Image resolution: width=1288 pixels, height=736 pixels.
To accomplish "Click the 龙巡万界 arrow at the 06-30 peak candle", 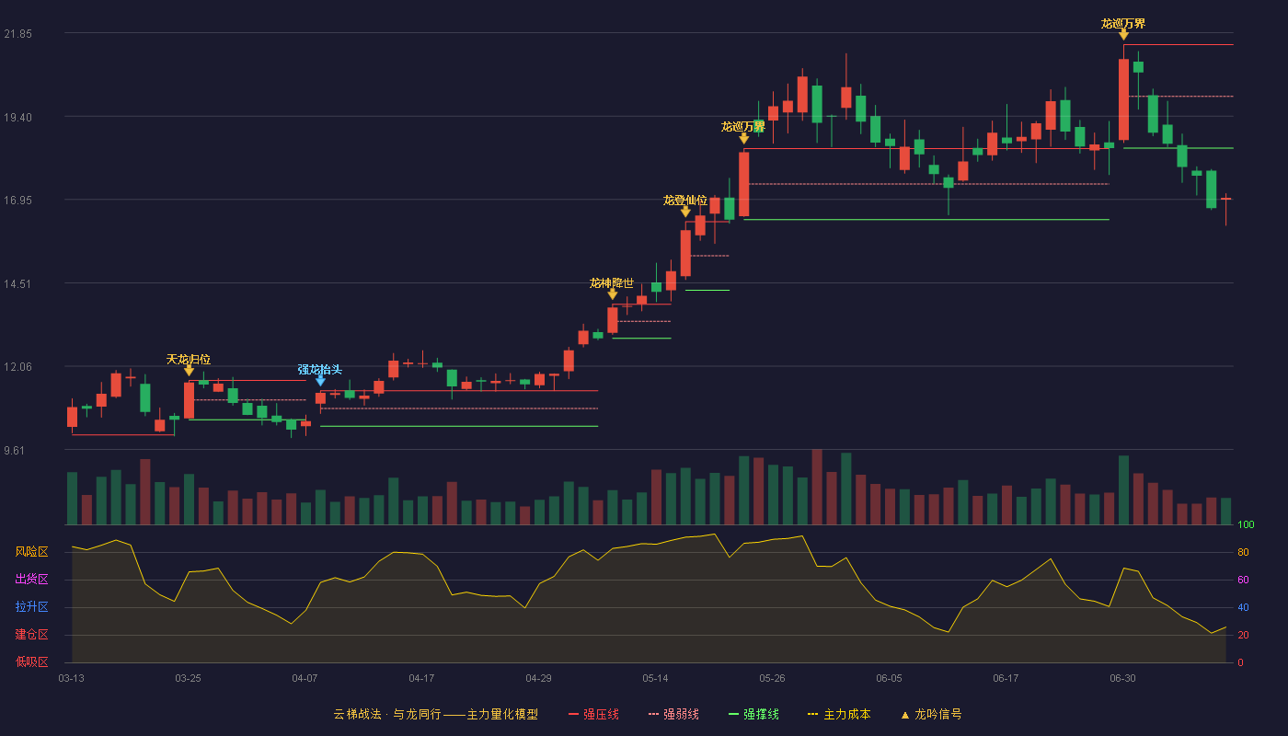I will point(1123,35).
